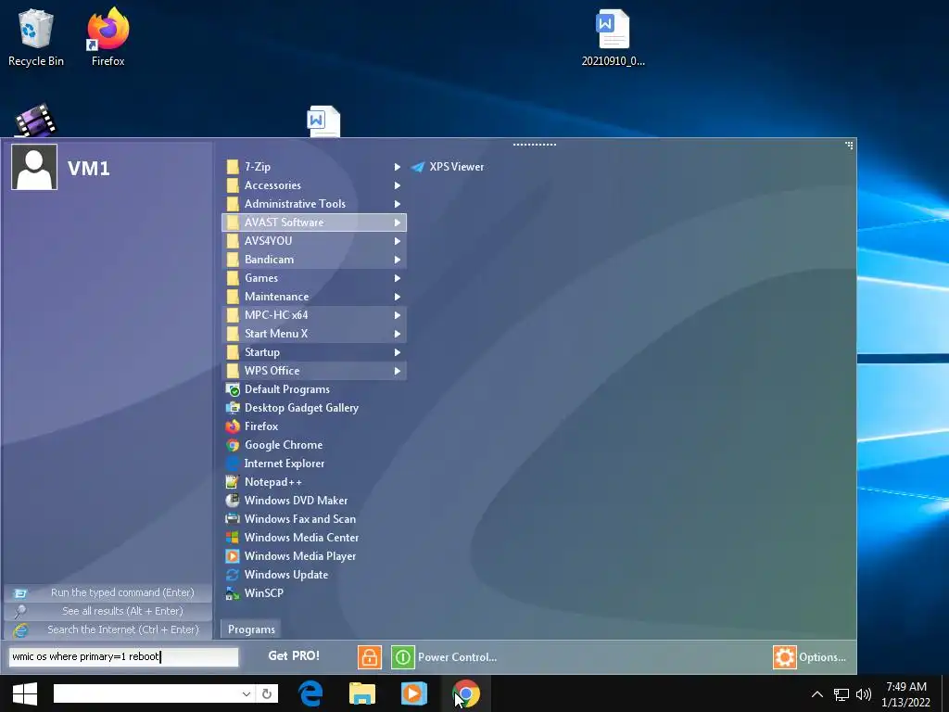This screenshot has width=949, height=712.
Task: Click the Windows Start button
Action: [25, 693]
